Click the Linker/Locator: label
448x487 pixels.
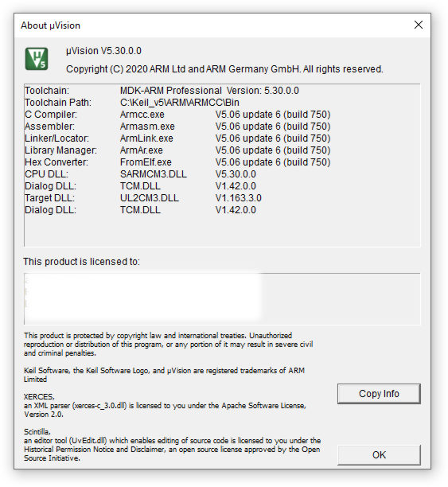tap(56, 138)
